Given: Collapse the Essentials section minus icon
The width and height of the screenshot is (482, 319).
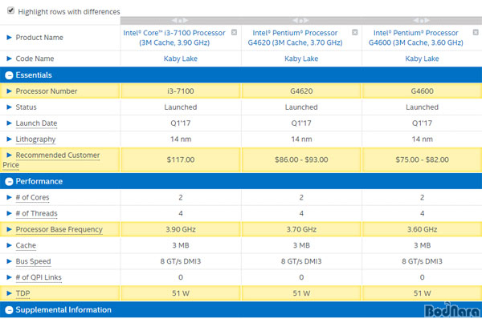Looking at the screenshot, I should pyautogui.click(x=9, y=75).
